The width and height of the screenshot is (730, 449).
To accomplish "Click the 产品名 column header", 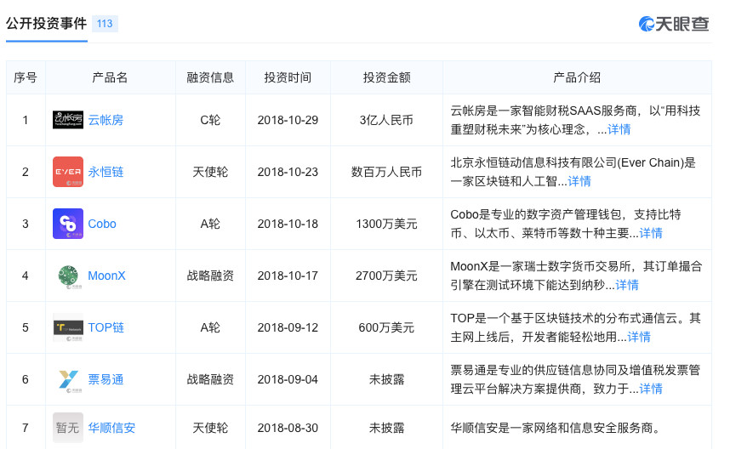I will click(110, 77).
